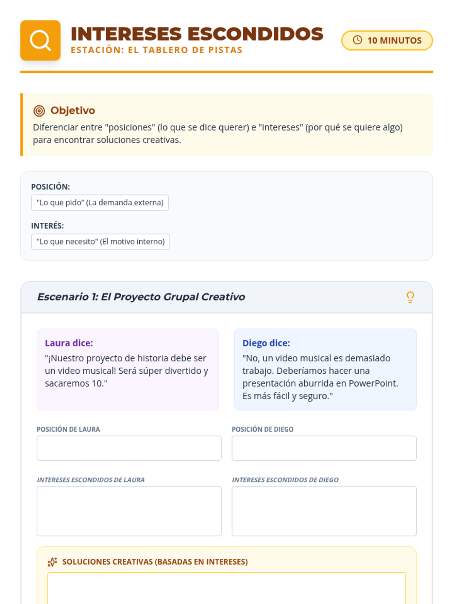Screen dimensions: 453x604
Task: Click the clock icon beside 10 MINUTOS
Action: tap(357, 40)
